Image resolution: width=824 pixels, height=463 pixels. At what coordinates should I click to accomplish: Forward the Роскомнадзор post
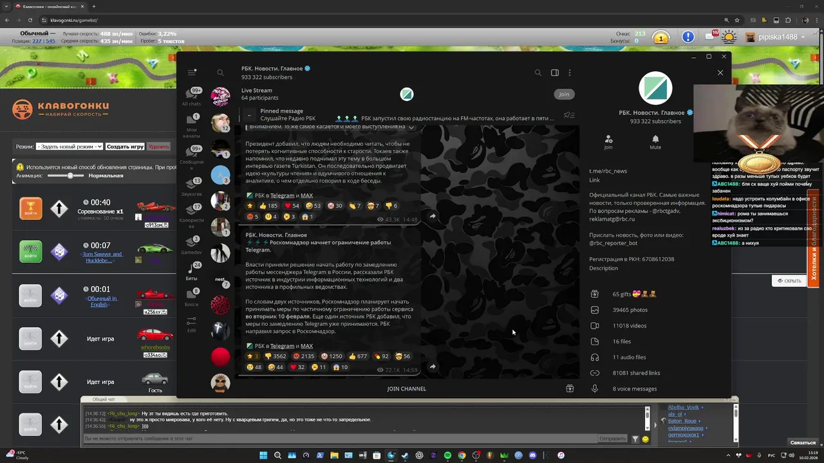[x=433, y=367]
